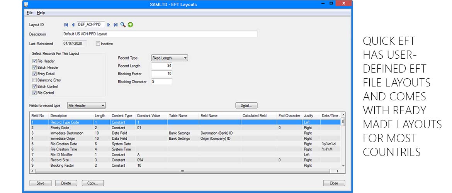Click table vertical scrollbar up arrow
This screenshot has width=452, height=193.
click(x=343, y=115)
